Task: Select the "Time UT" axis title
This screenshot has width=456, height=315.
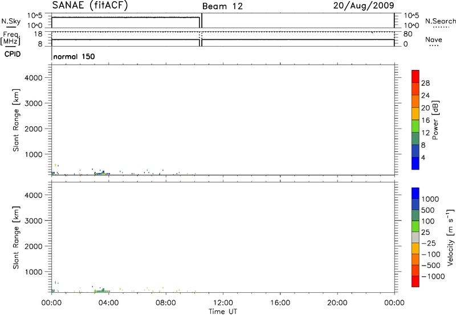Action: click(x=223, y=312)
